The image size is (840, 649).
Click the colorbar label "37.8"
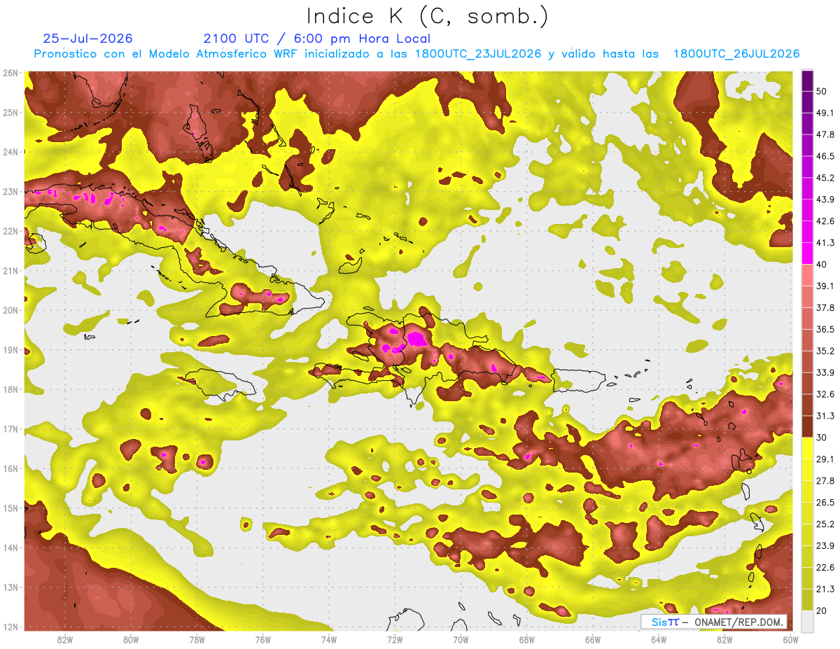click(x=825, y=307)
